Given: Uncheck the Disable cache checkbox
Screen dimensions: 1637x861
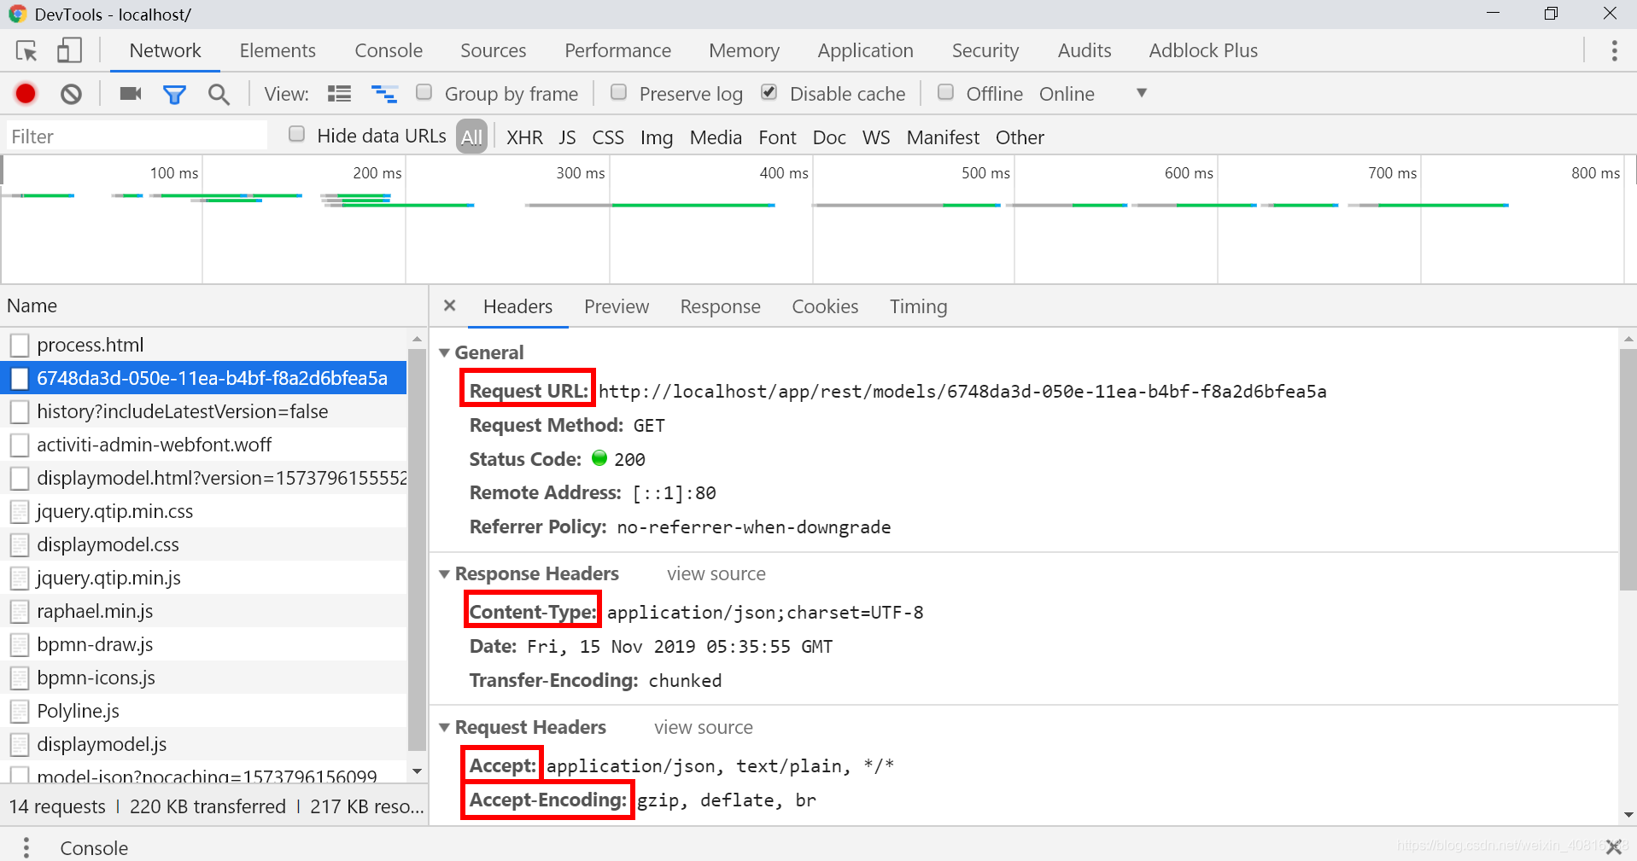Looking at the screenshot, I should point(769,92).
